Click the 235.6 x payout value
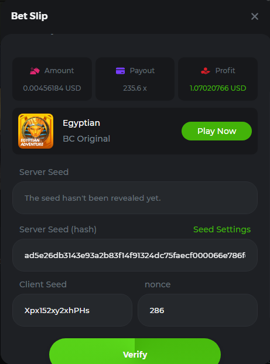This screenshot has height=364, width=270. coord(135,88)
